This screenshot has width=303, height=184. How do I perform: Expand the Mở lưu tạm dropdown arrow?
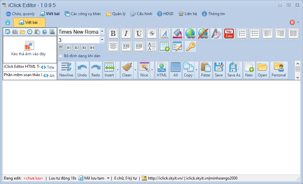108,178
